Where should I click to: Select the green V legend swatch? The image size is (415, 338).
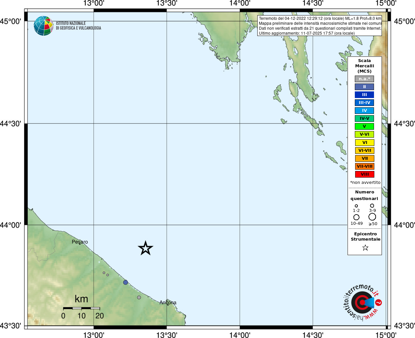pos(364,126)
